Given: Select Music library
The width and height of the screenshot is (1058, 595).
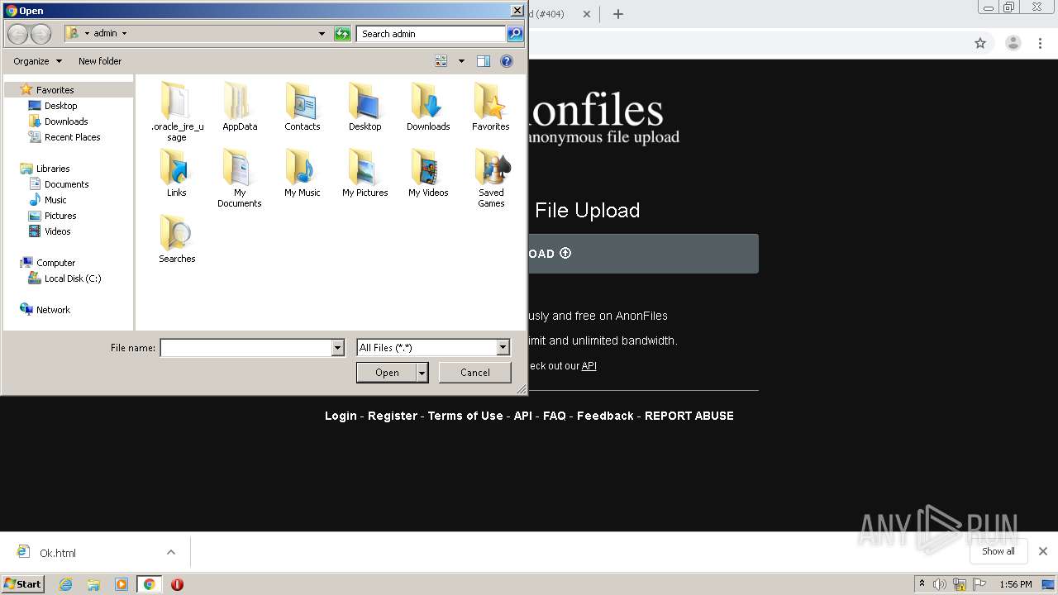Looking at the screenshot, I should [55, 200].
